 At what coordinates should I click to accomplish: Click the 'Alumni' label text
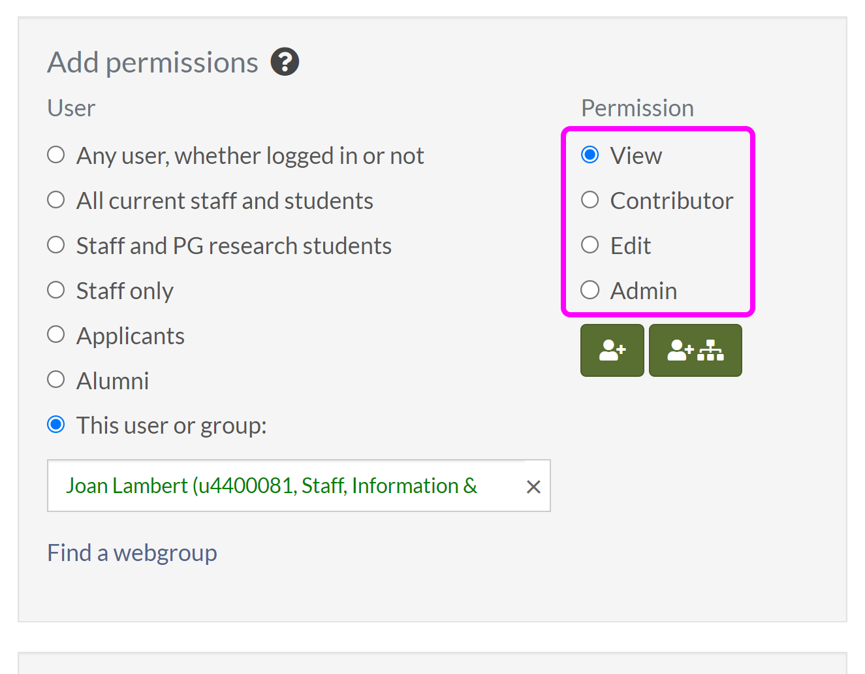tap(112, 381)
